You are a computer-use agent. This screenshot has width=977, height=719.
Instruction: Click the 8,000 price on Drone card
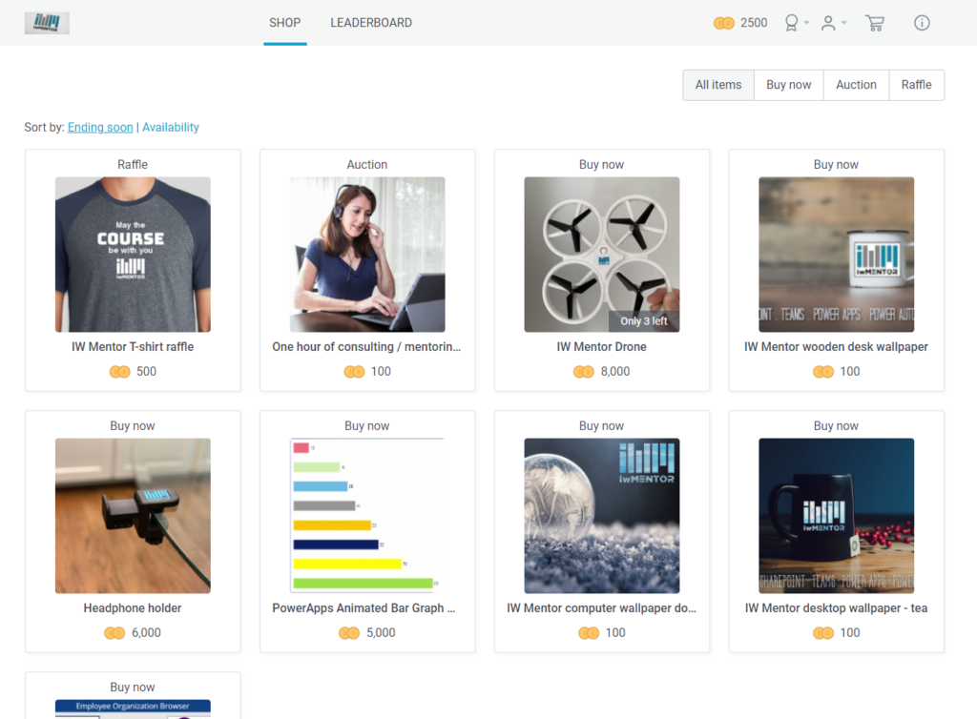click(615, 372)
